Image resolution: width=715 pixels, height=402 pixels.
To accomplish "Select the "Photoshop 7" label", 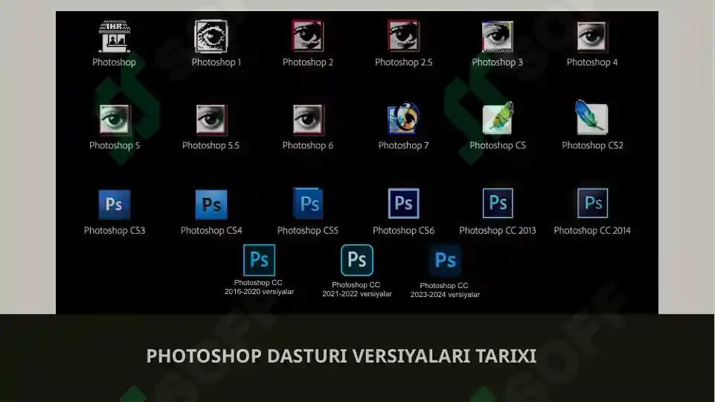I will [x=403, y=146].
